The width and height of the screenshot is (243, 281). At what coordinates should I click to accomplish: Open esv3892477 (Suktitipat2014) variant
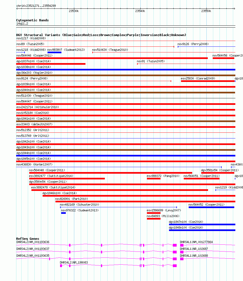point(51,176)
